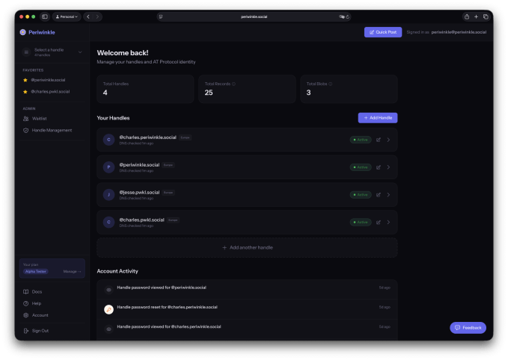Screen dimensions: 508x360
Task: Click the key icon beside password reset activity
Action: point(108,308)
